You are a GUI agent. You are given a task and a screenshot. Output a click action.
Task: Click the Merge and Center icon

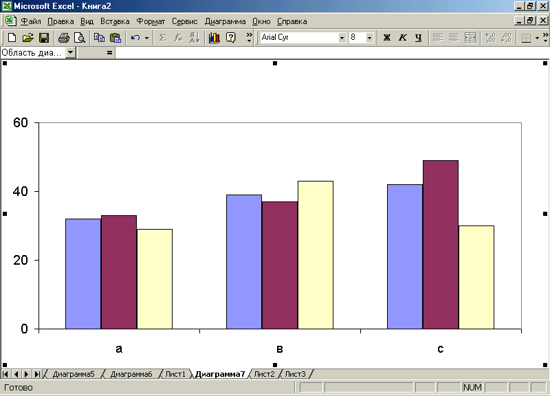point(470,38)
